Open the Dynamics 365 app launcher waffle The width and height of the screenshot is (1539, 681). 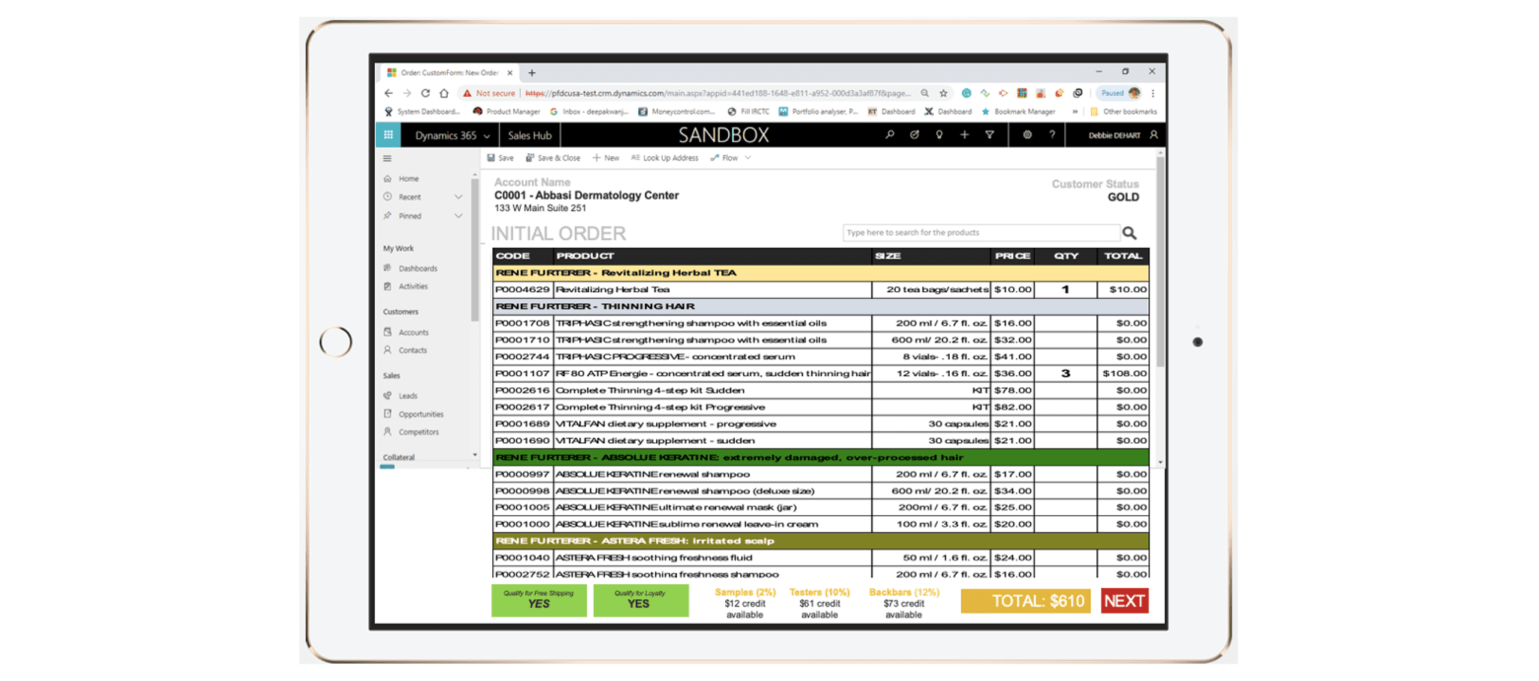click(388, 135)
